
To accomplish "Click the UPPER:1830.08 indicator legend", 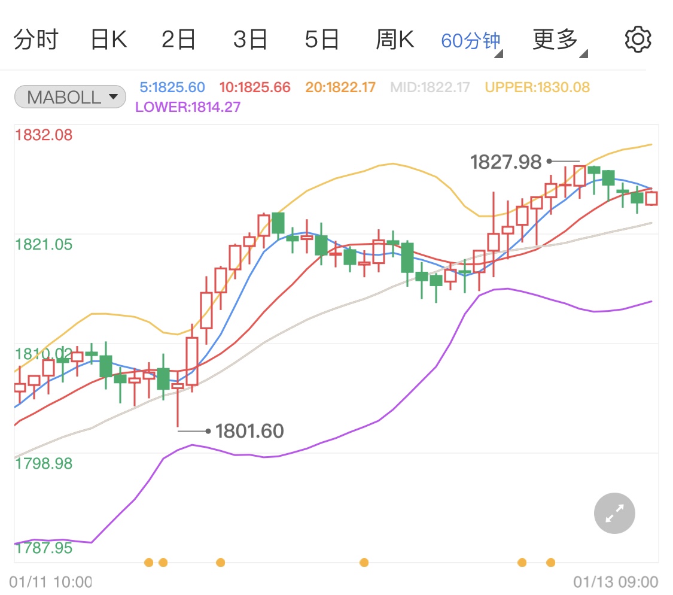I will (x=537, y=87).
